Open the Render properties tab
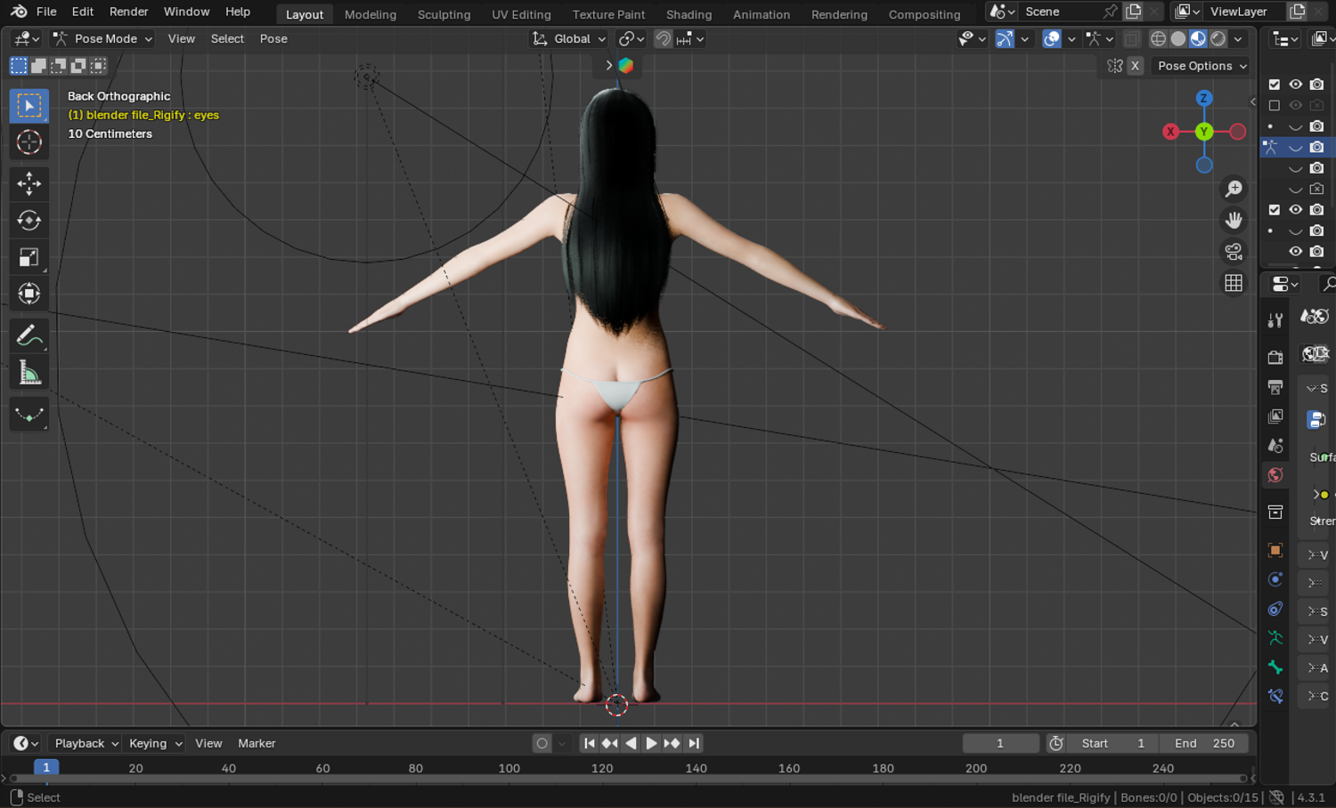 (1275, 357)
